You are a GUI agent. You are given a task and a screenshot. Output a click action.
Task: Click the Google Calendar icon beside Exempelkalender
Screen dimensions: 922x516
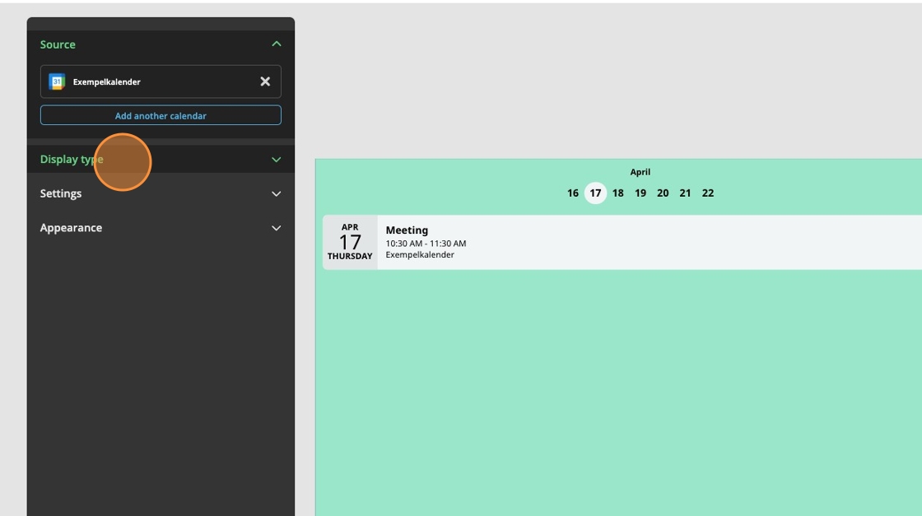click(x=57, y=81)
